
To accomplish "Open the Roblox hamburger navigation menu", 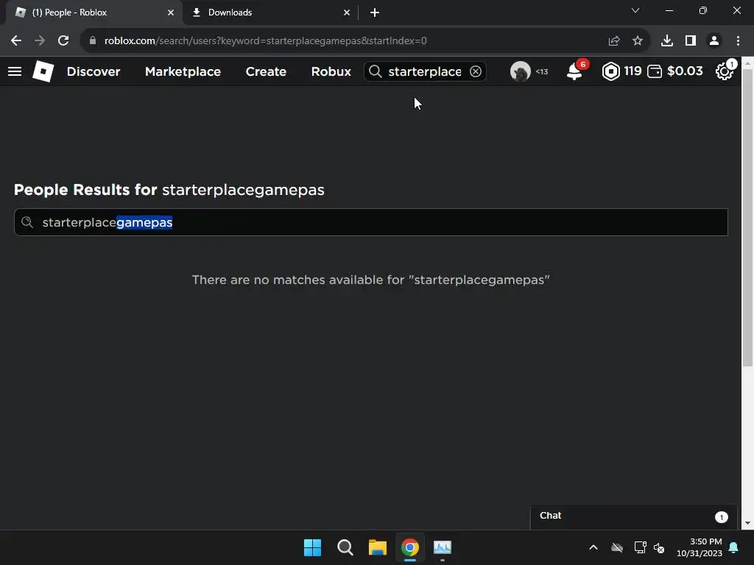I will click(x=15, y=71).
